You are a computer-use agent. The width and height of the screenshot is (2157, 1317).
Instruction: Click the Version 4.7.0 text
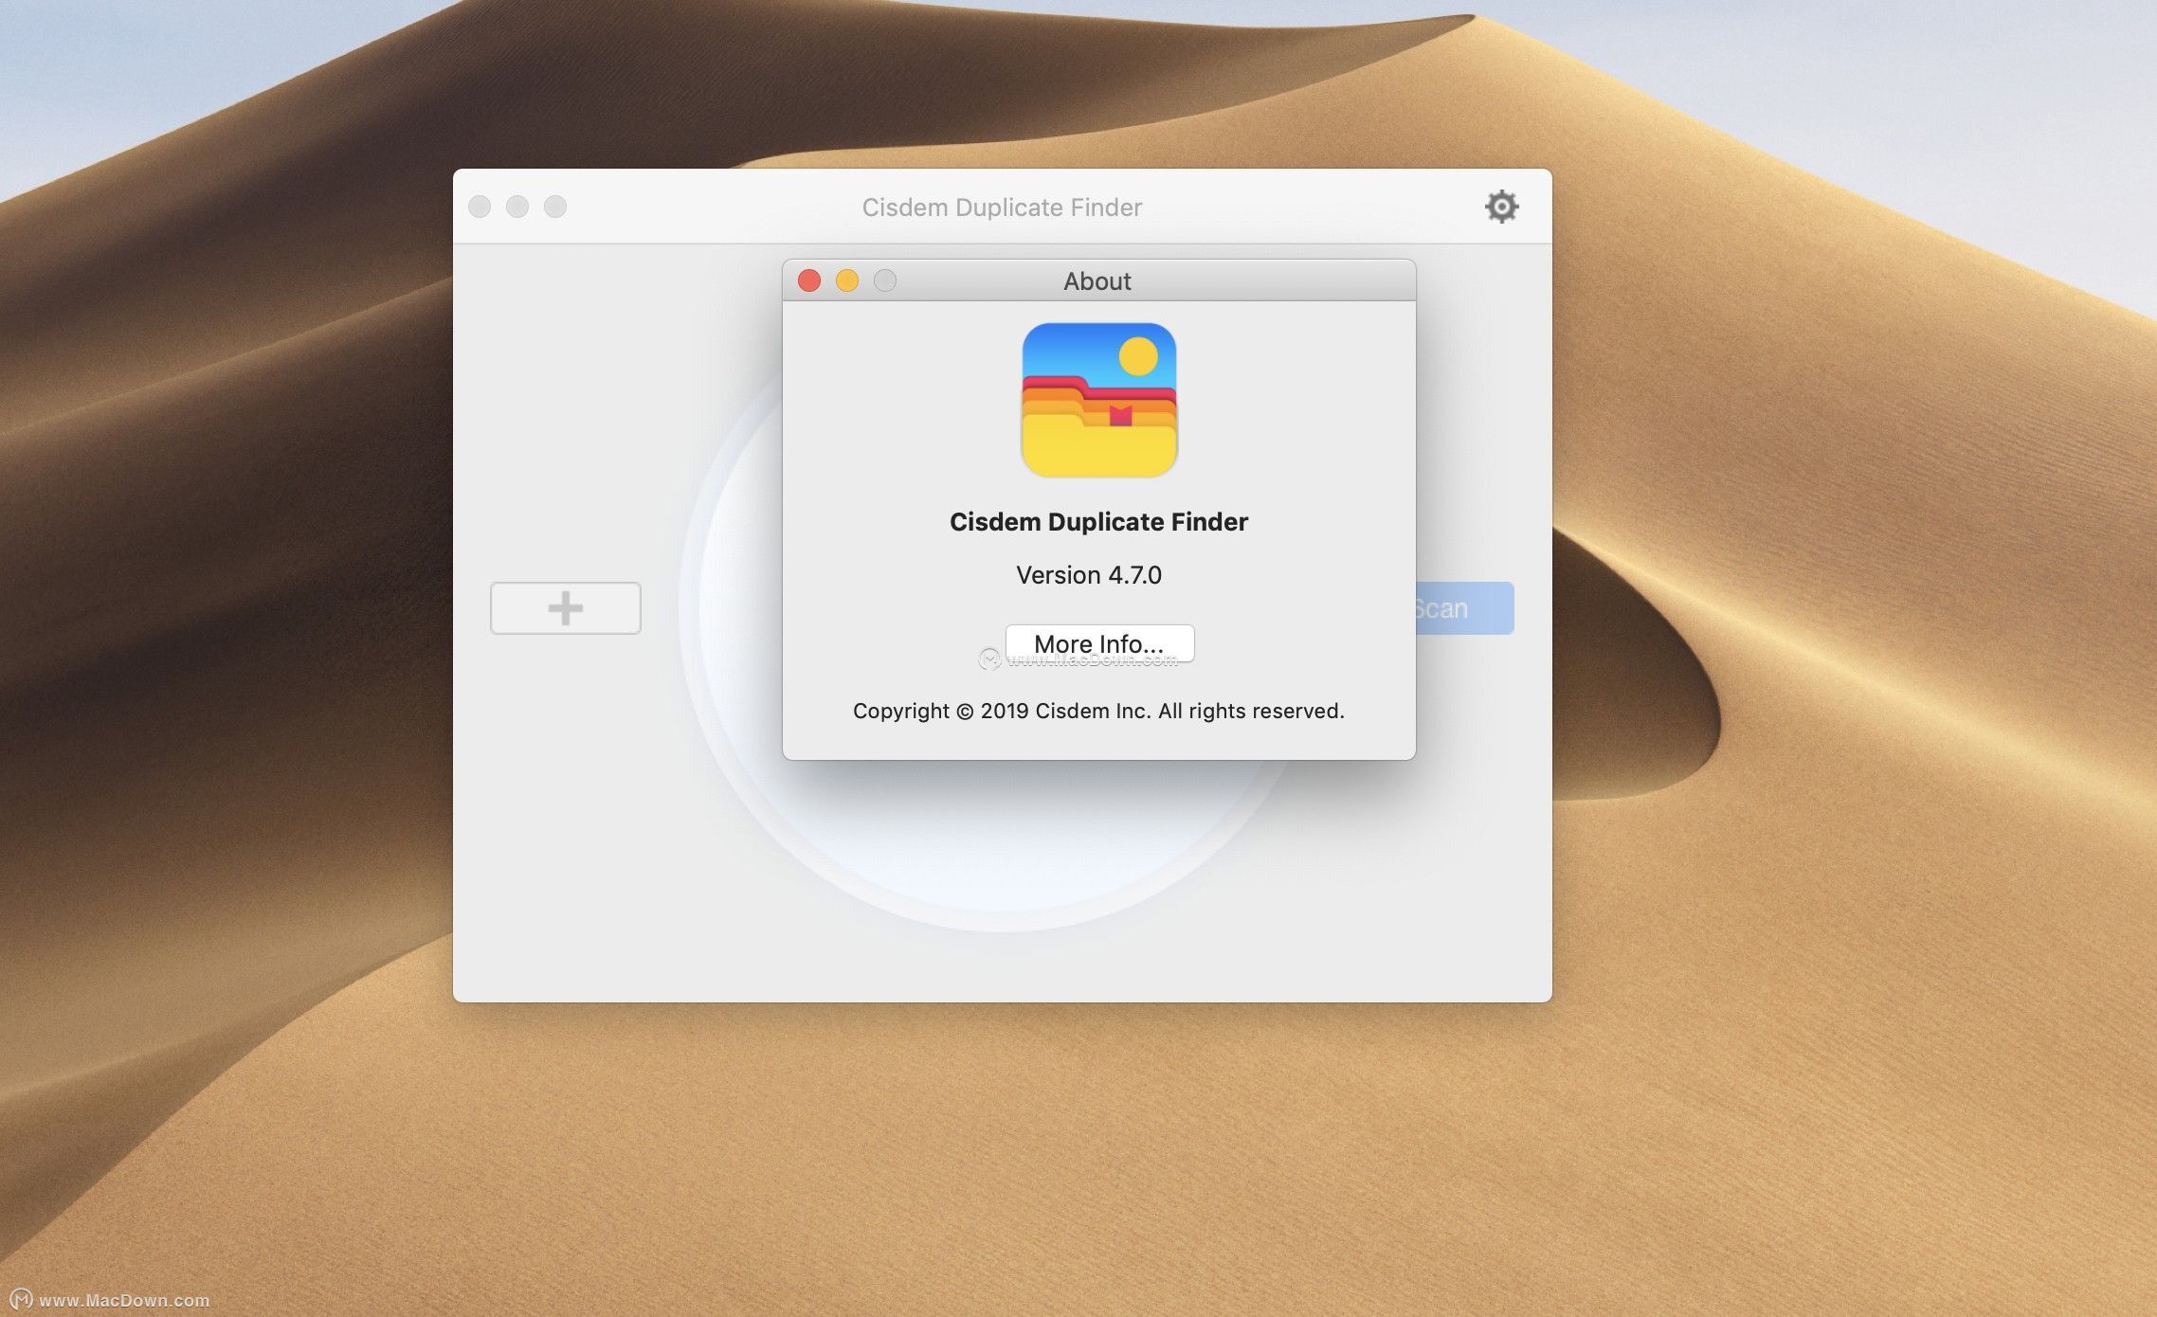point(1089,575)
